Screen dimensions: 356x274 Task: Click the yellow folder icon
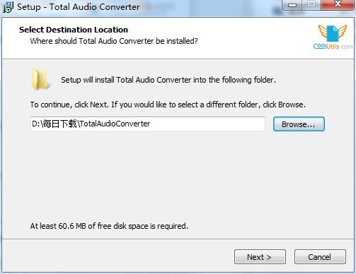click(x=40, y=80)
